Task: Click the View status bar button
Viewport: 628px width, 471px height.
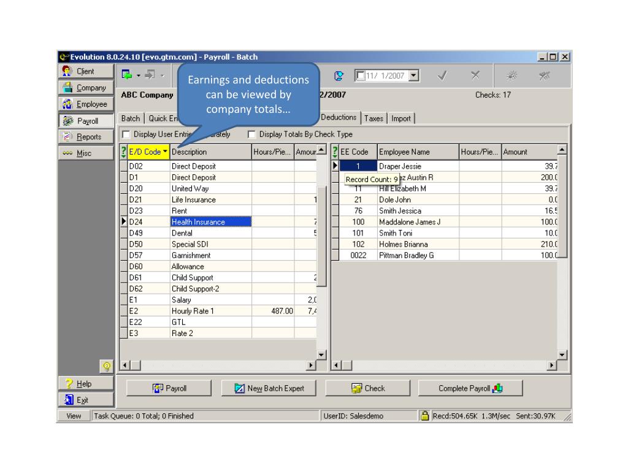Action: tap(74, 416)
